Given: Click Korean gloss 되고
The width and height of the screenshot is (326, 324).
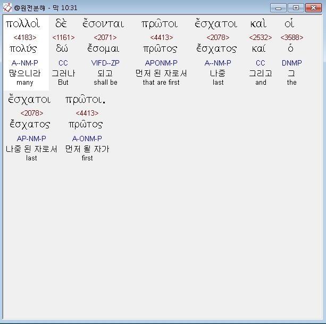Looking at the screenshot, I should coord(105,74).
